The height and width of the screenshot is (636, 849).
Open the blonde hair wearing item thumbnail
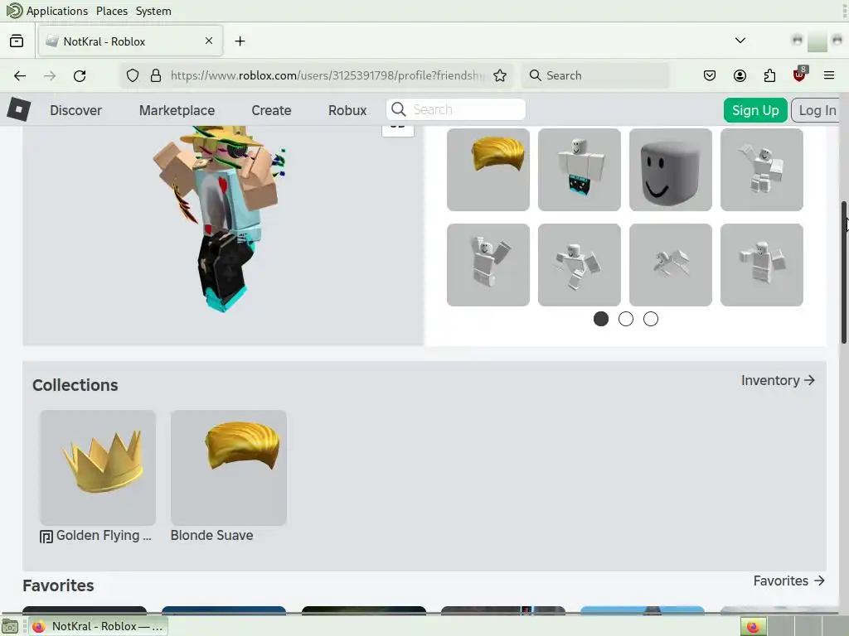(488, 169)
